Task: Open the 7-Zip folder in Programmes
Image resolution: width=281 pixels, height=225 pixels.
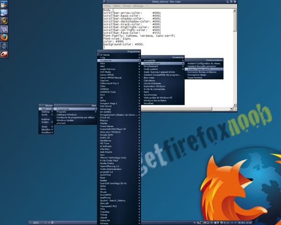Action: (x=119, y=58)
